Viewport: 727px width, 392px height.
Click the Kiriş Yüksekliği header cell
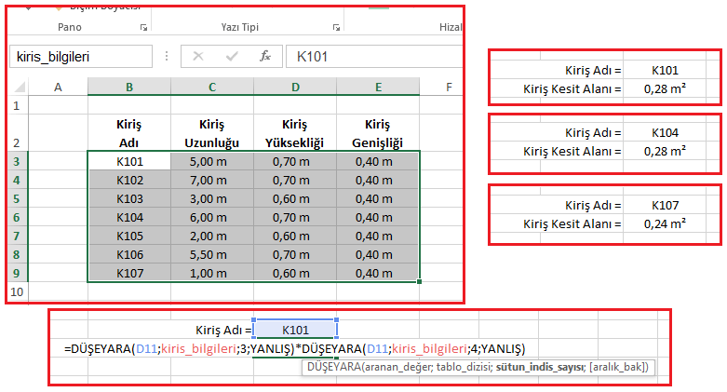click(x=295, y=133)
